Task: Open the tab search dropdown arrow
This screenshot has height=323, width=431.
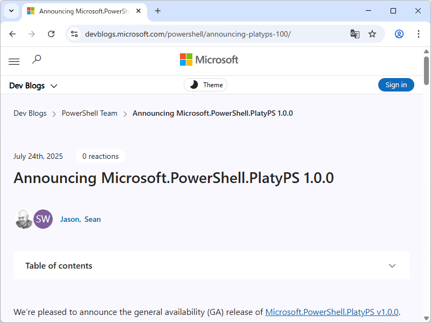Action: click(11, 11)
